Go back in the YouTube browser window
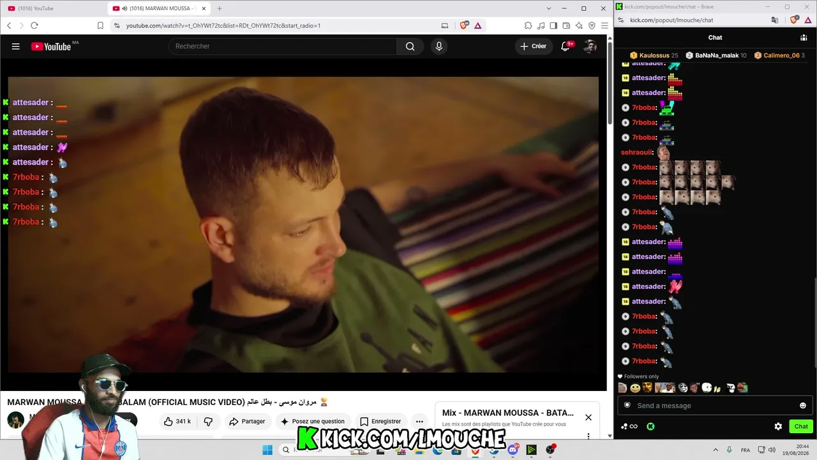The image size is (817, 460). (9, 26)
